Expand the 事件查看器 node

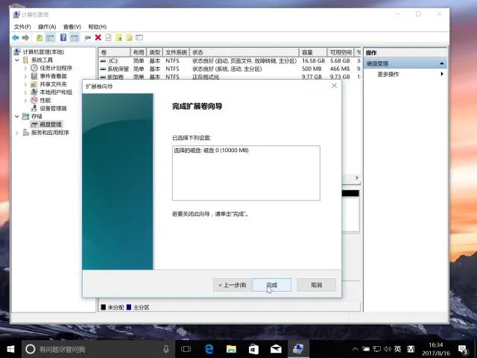coord(25,76)
